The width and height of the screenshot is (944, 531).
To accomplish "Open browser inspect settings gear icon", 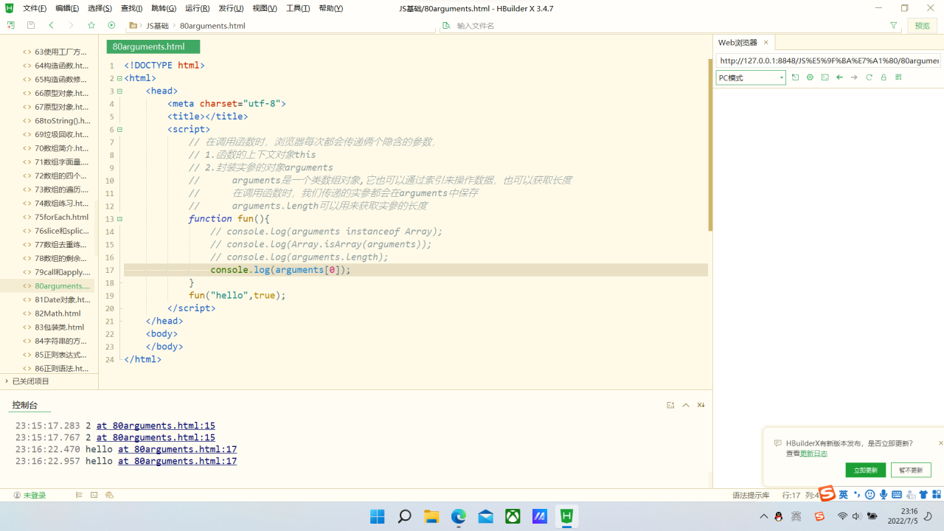I will 810,77.
